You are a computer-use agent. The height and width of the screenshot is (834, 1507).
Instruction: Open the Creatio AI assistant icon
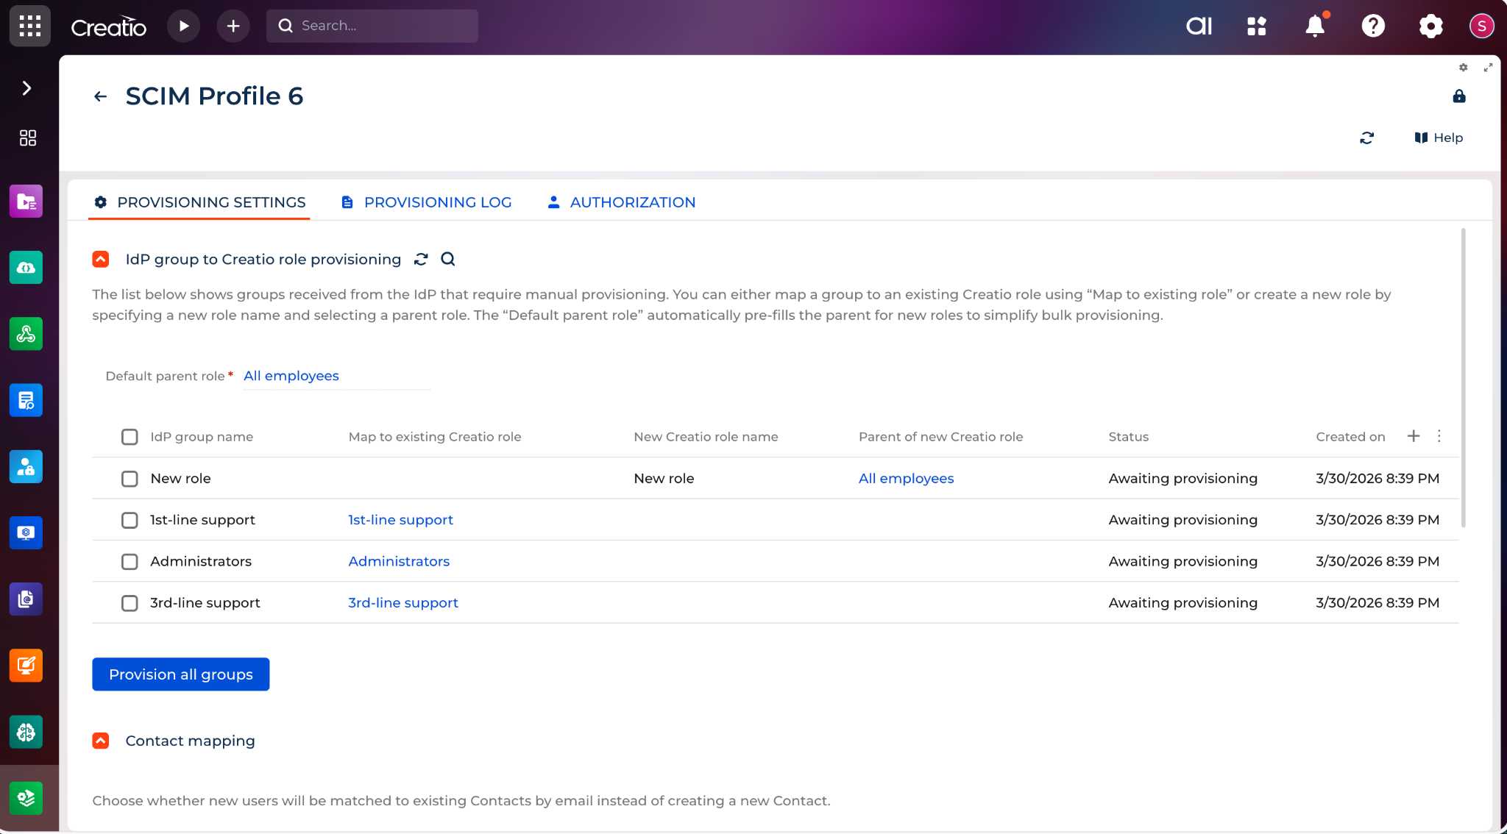pos(1199,26)
